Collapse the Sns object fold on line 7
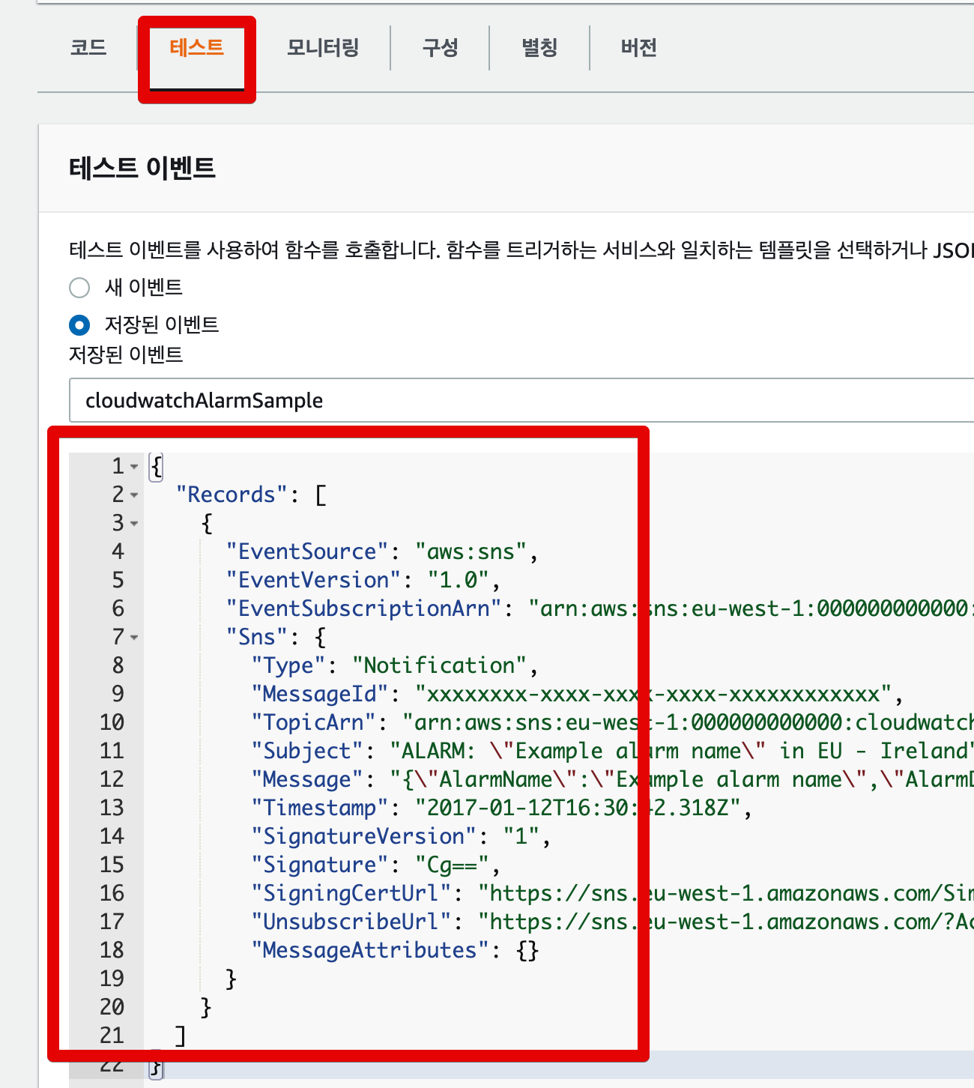Image resolution: width=974 pixels, height=1088 pixels. point(134,638)
